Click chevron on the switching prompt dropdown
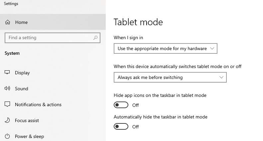 click(221, 77)
